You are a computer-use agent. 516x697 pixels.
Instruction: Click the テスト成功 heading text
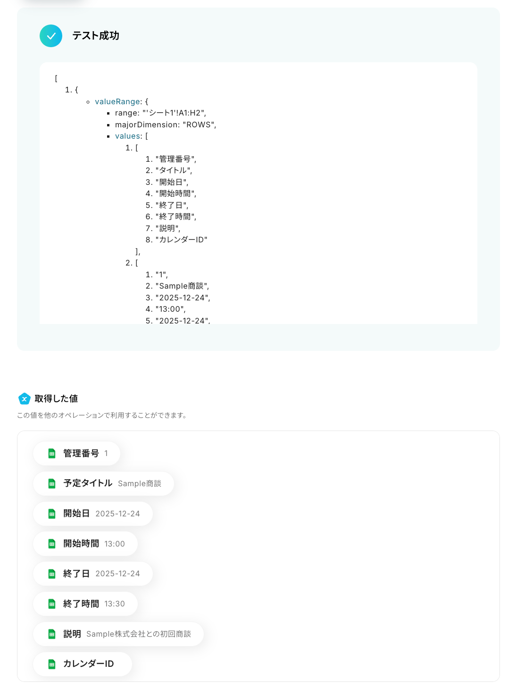[96, 36]
